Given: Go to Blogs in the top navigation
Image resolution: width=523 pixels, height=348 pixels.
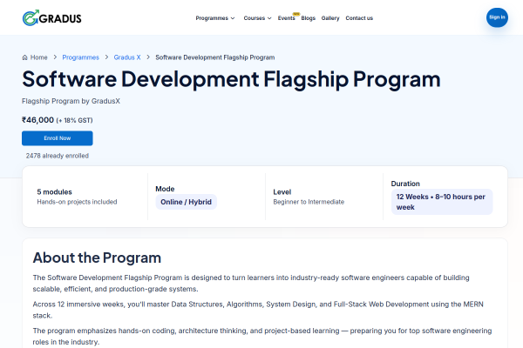Looking at the screenshot, I should 308,18.
